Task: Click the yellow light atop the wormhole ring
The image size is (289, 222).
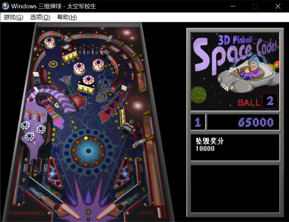Action: coord(86,138)
